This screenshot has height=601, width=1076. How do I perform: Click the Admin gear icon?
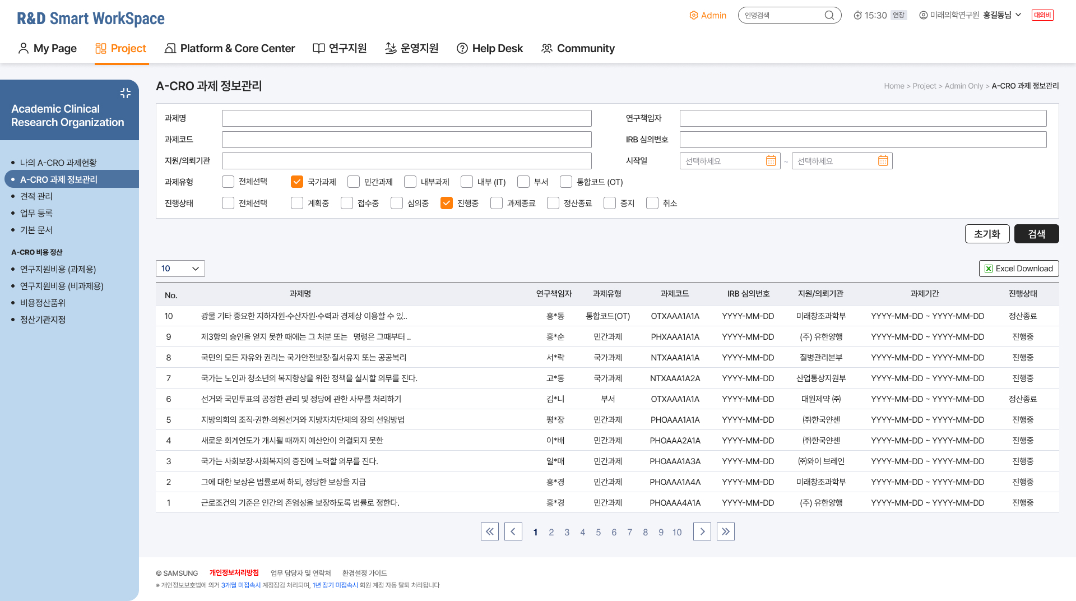(x=694, y=15)
